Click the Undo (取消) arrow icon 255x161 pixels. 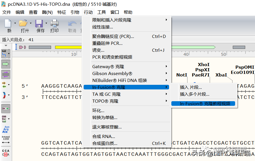pyautogui.click(x=72, y=24)
